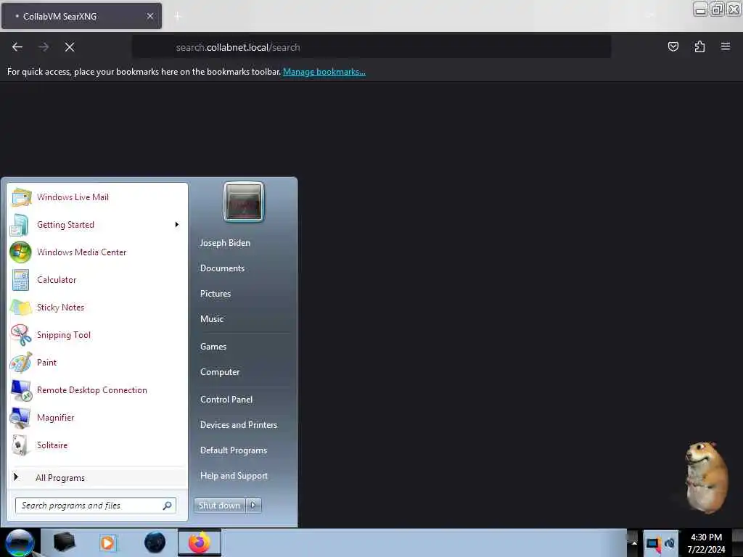Stop loading the page

(70, 47)
